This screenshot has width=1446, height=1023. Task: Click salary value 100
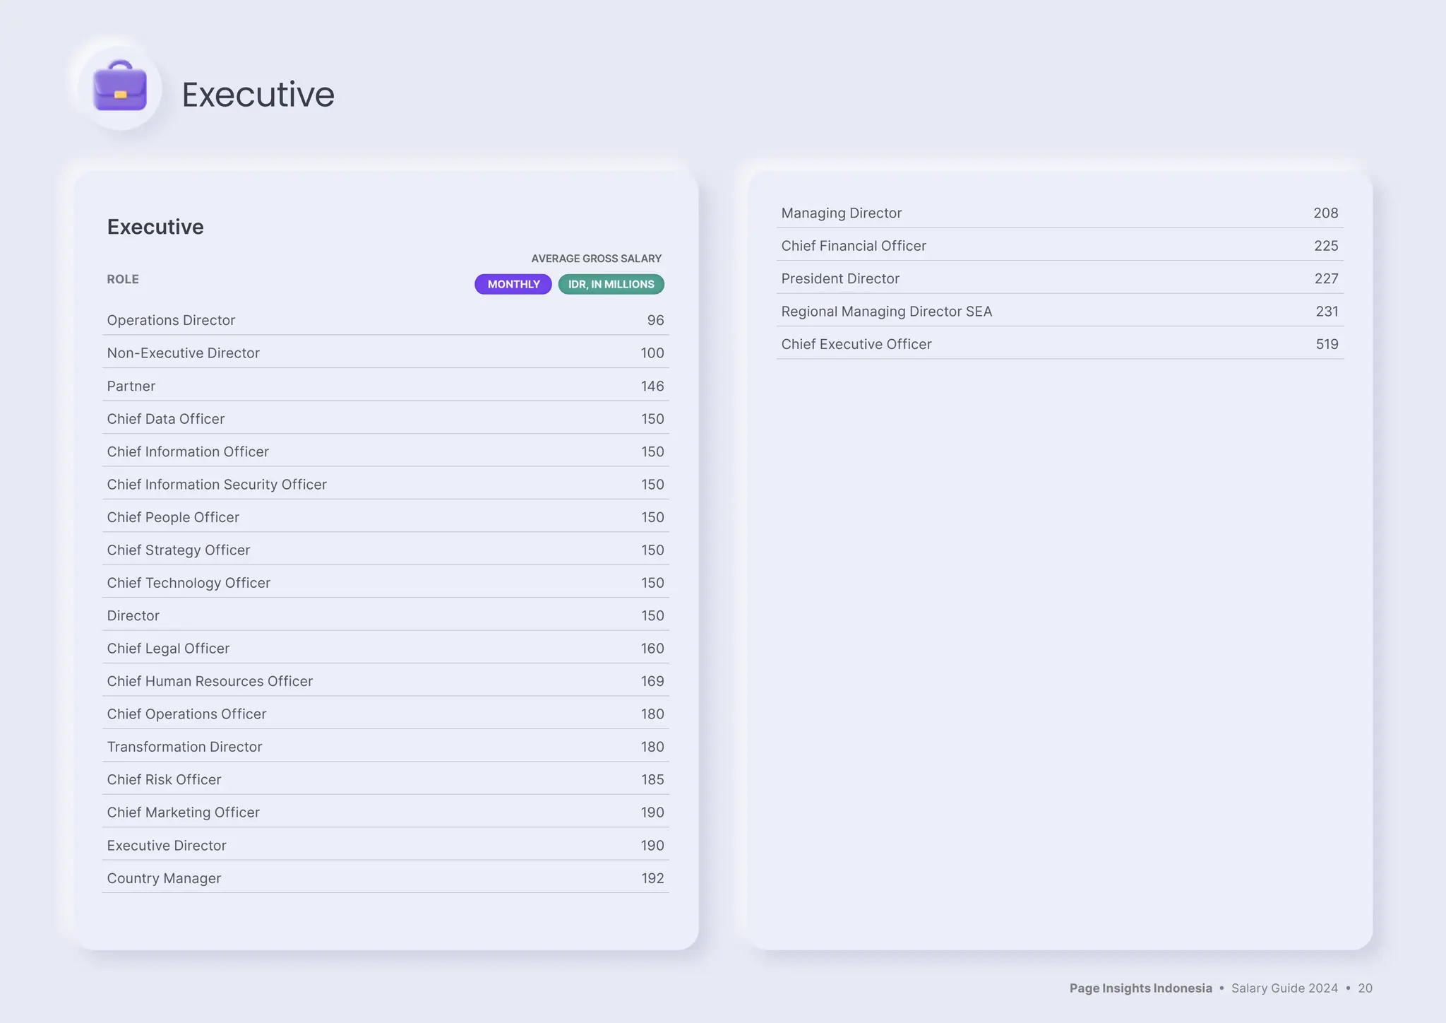(x=652, y=353)
